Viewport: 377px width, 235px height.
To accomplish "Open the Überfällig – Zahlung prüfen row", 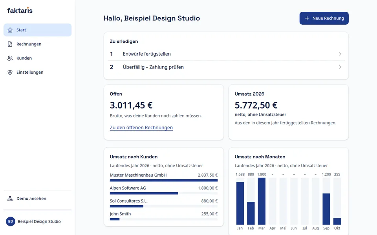I will pyautogui.click(x=226, y=67).
